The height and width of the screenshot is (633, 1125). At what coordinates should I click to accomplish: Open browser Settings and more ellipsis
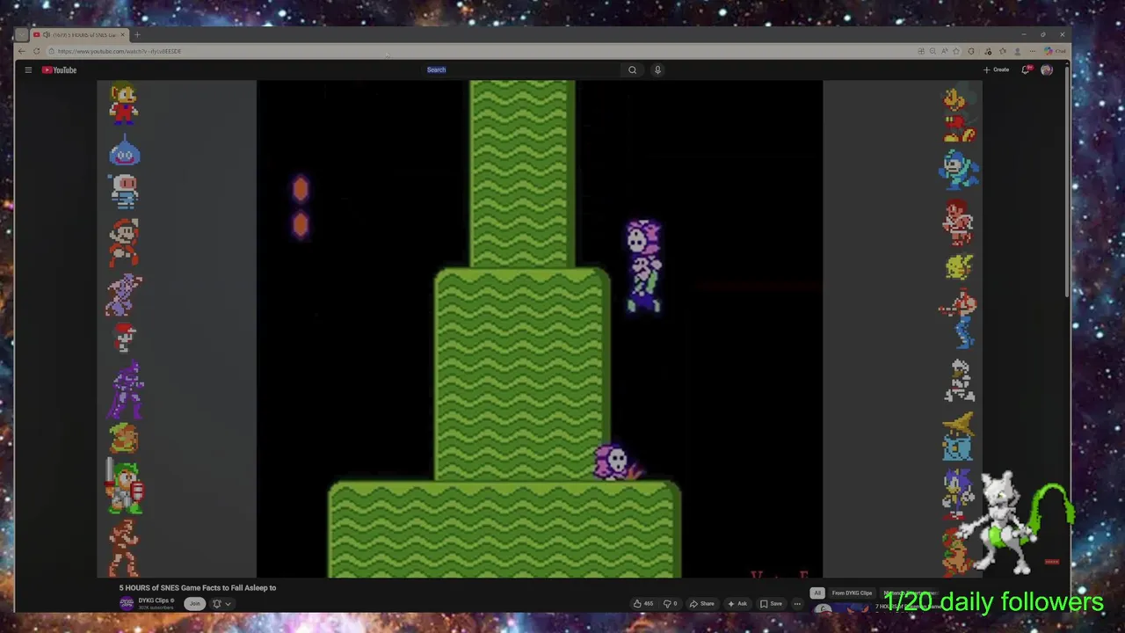click(x=1033, y=51)
